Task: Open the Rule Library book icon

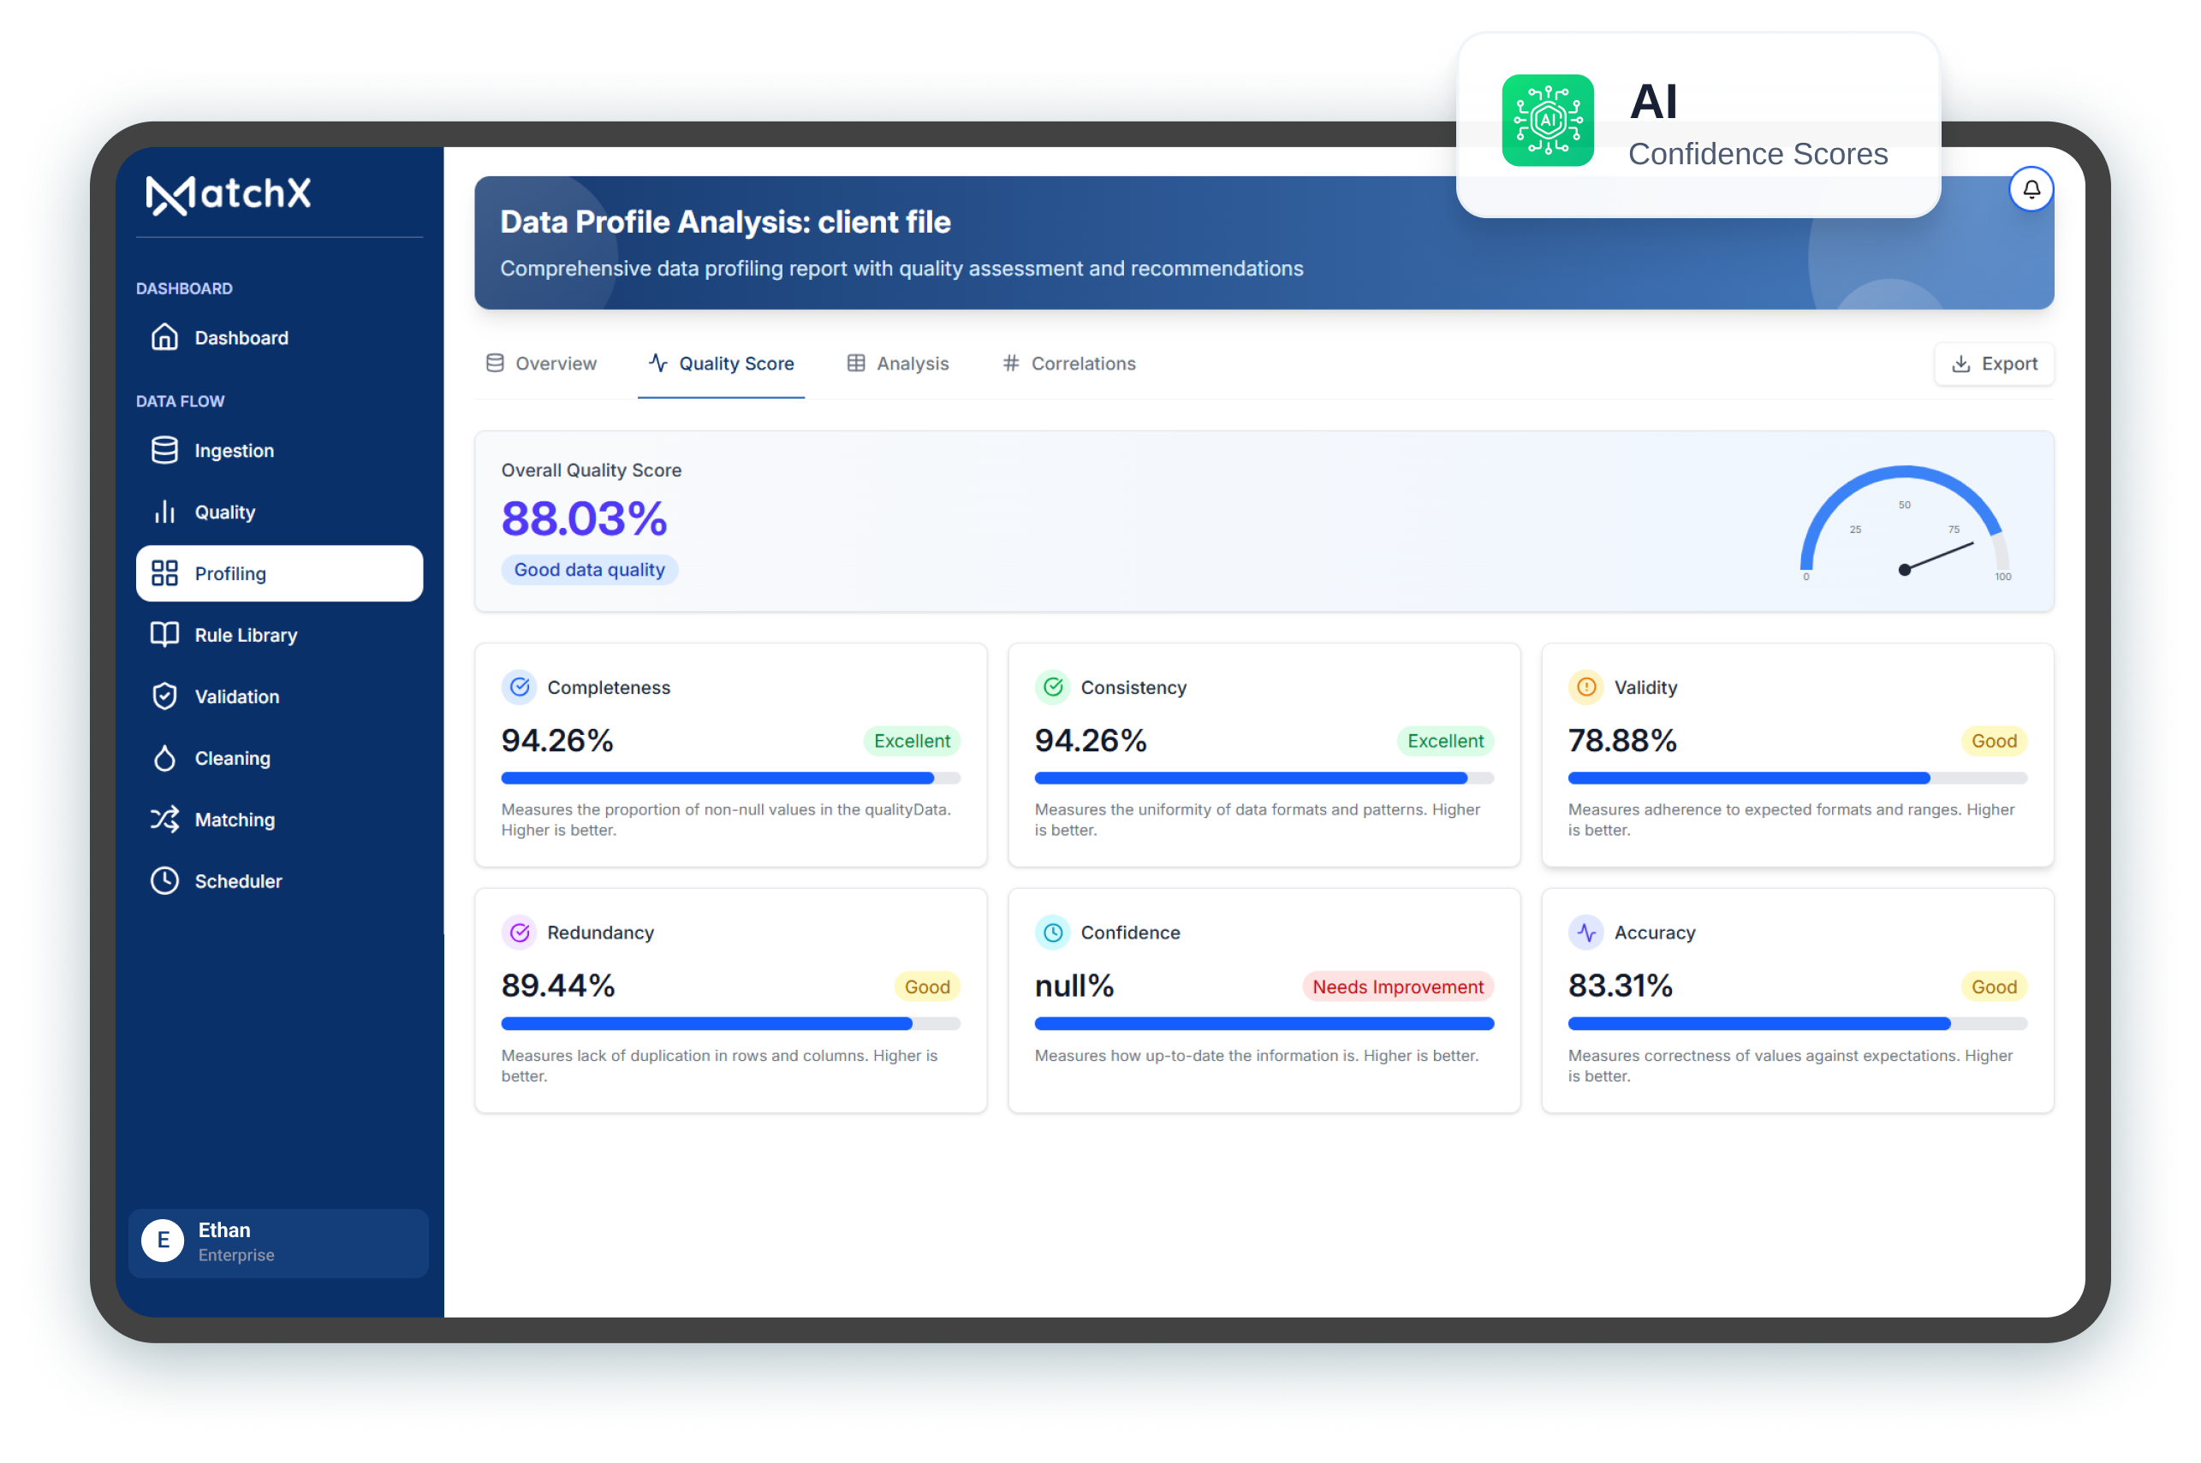Action: click(x=165, y=635)
